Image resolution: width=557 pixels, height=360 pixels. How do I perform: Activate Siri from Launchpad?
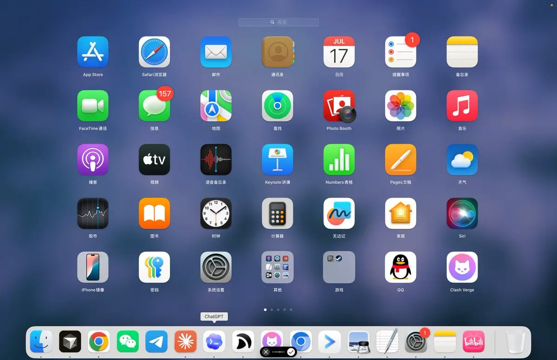462,213
